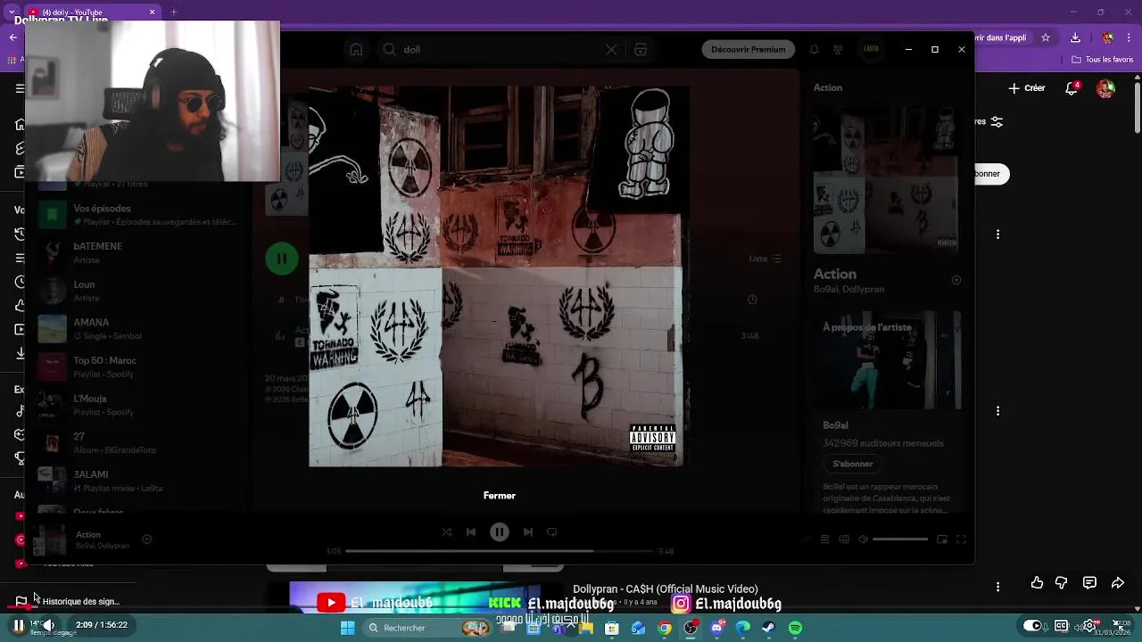Screen dimensions: 1142x642
Task: Pause the stream video via the bottom-left control
Action: click(18, 626)
